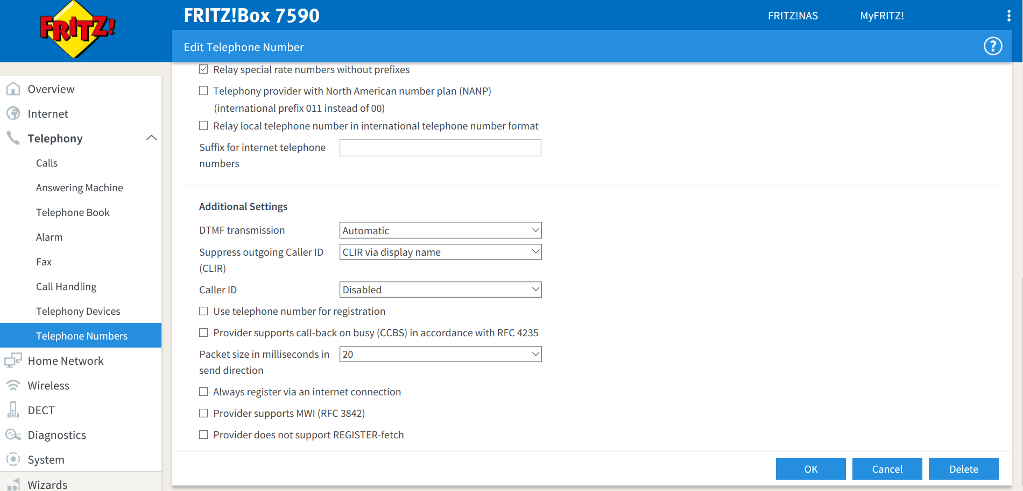Viewport: 1023px width, 491px height.
Task: Click the FRITZ! logo
Action: point(77,29)
